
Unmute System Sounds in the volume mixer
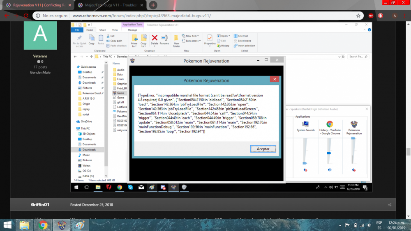(305, 170)
